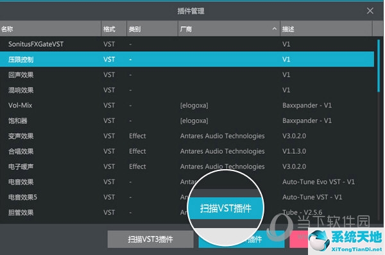
Task: Toggle the sort arrow in 厂商 column
Action: click(x=275, y=29)
